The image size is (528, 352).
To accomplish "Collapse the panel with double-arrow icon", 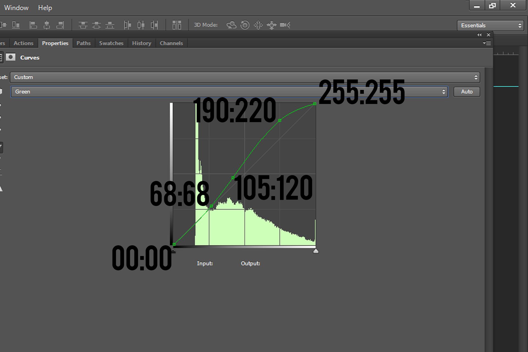I will pos(479,35).
